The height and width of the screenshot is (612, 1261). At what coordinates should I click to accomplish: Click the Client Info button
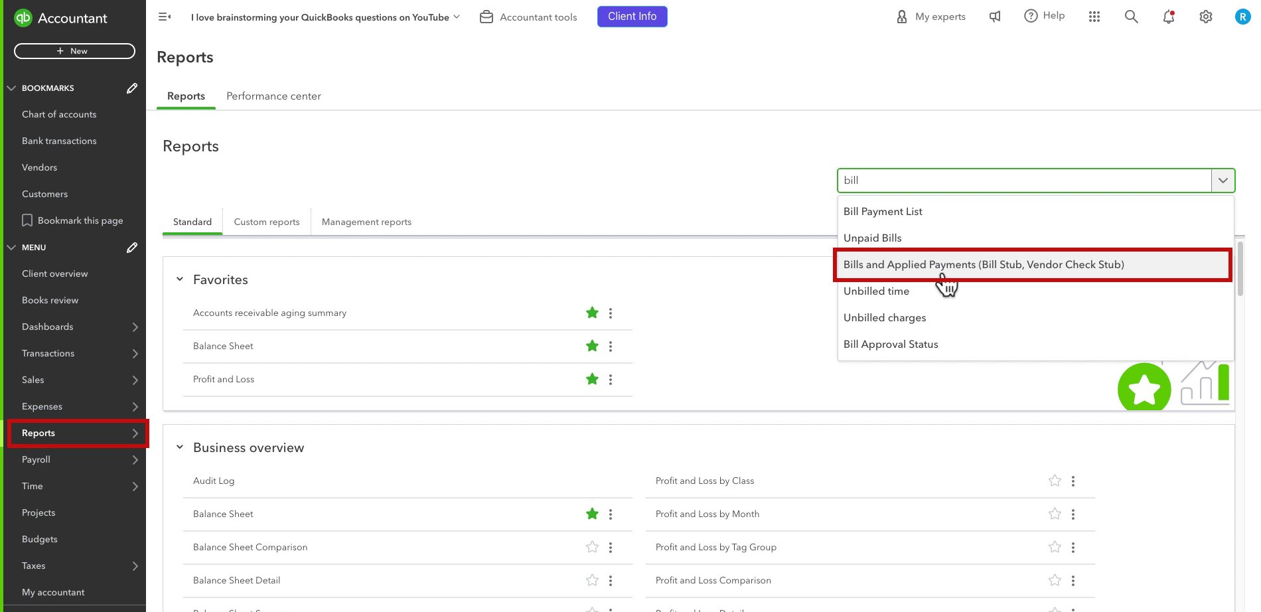(632, 17)
